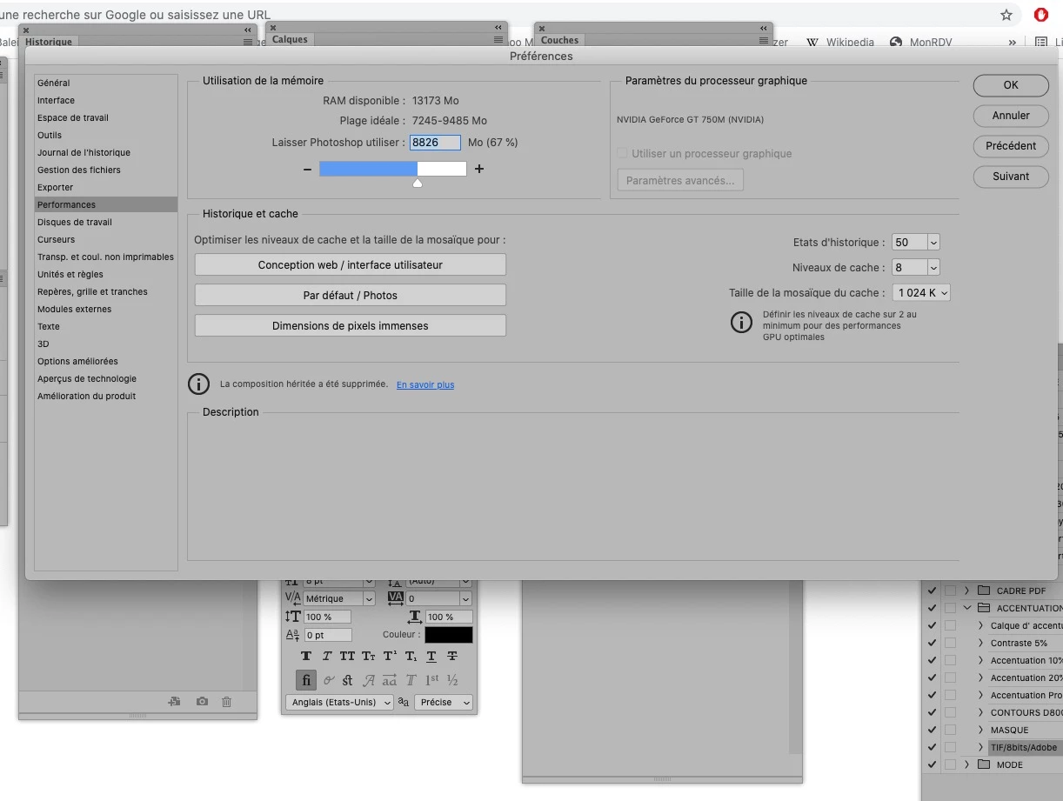Toggle swash OpenType icon
Viewport: 1063px width, 801px height.
(369, 680)
